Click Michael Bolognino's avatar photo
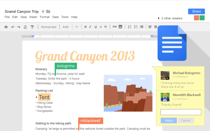This screenshot has width=210, height=131. coord(165,75)
